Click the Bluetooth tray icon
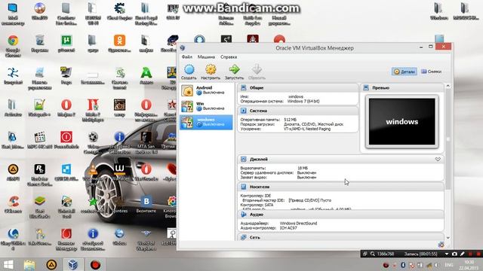This screenshot has height=271, width=483. point(402,265)
